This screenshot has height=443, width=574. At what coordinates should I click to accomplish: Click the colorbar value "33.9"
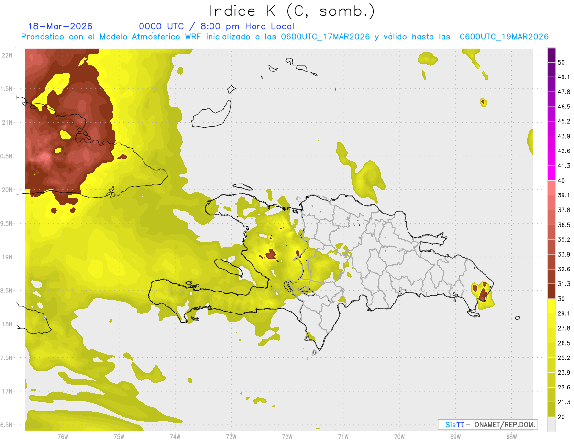564,254
